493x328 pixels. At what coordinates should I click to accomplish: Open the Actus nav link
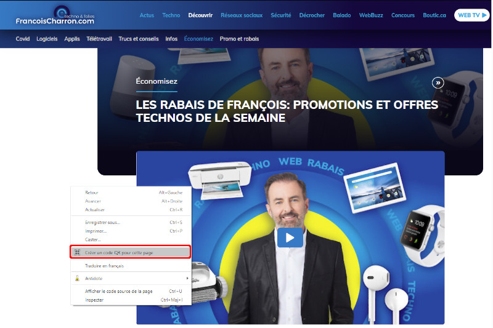click(147, 15)
